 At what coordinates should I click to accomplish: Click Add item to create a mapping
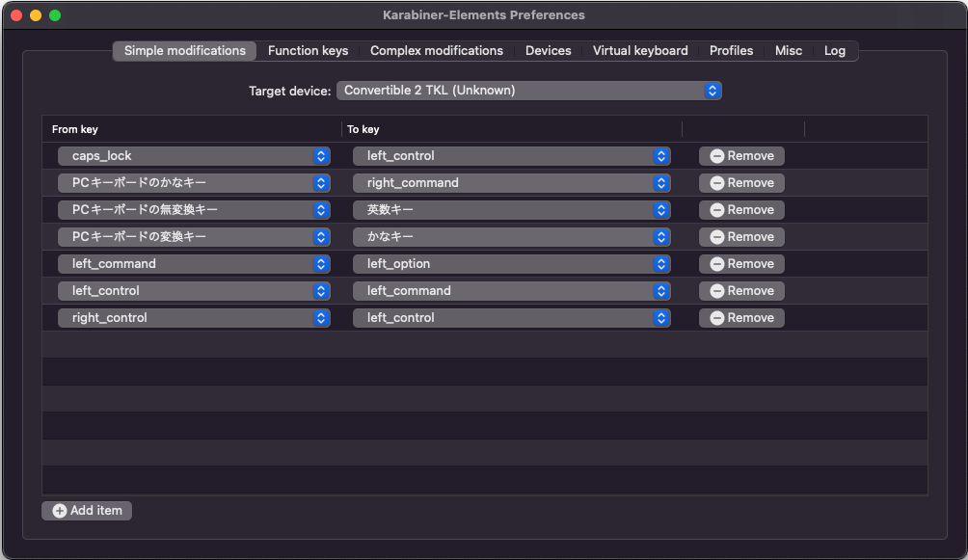(87, 511)
